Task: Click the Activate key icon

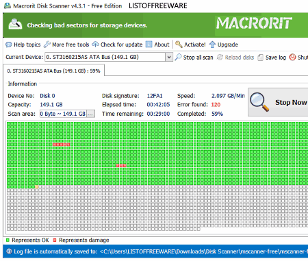Action: click(179, 45)
